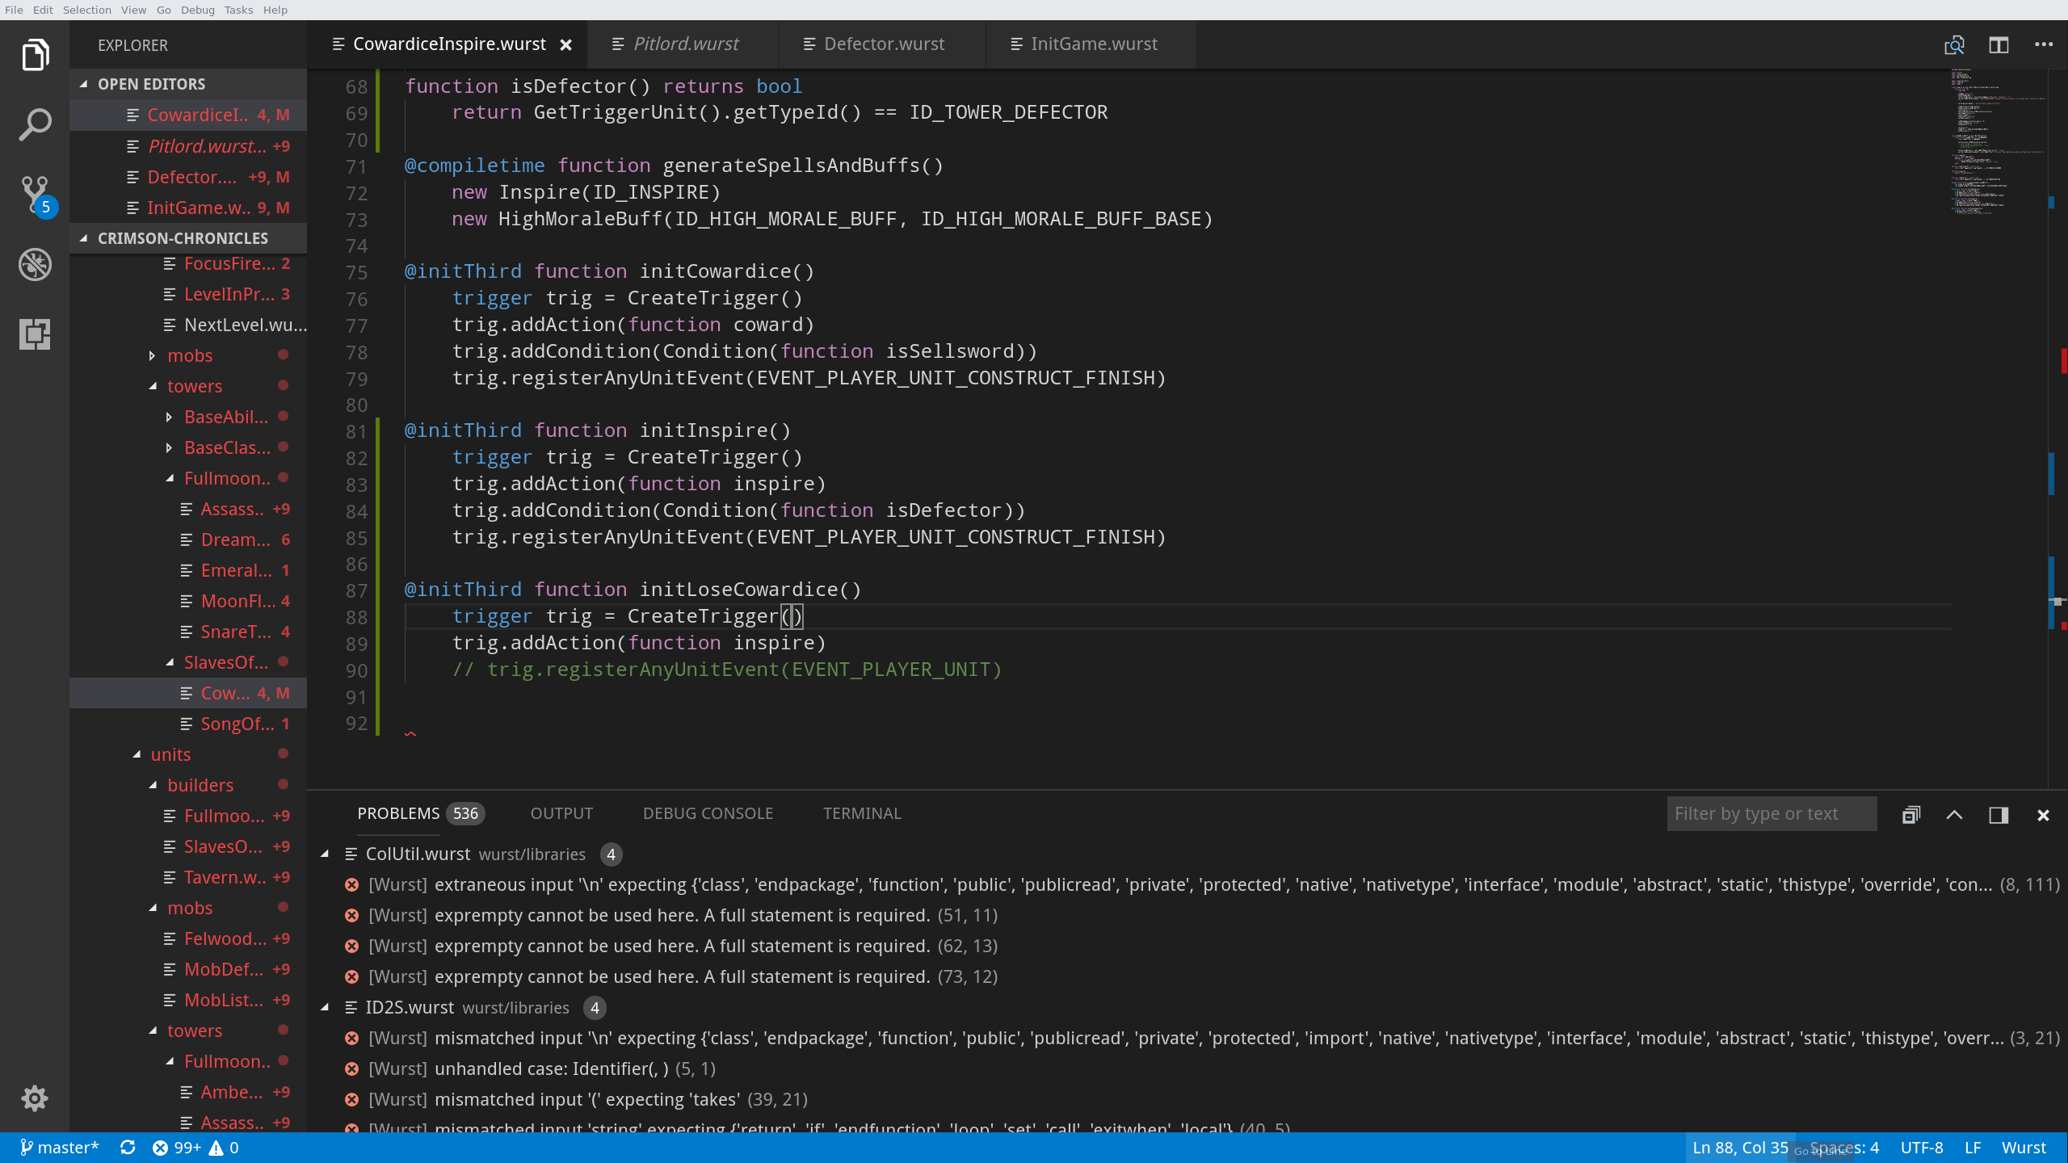Collapse the ColUtil.wurst problems group
The height and width of the screenshot is (1163, 2068).
click(x=326, y=854)
